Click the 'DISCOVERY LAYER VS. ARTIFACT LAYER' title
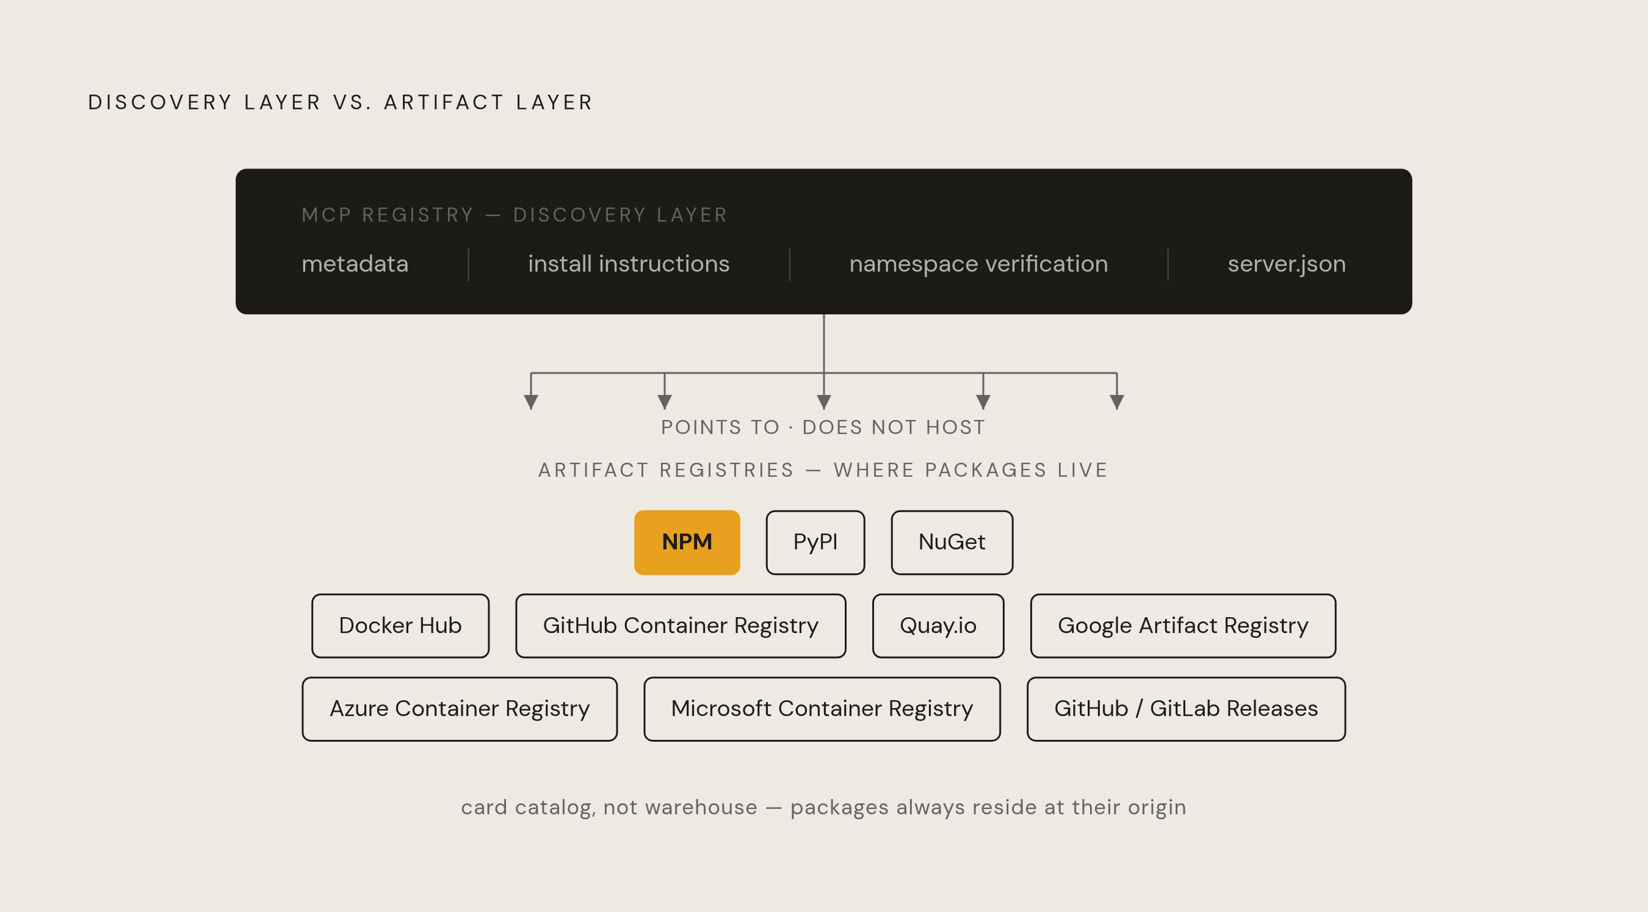The image size is (1648, 912). pos(341,103)
